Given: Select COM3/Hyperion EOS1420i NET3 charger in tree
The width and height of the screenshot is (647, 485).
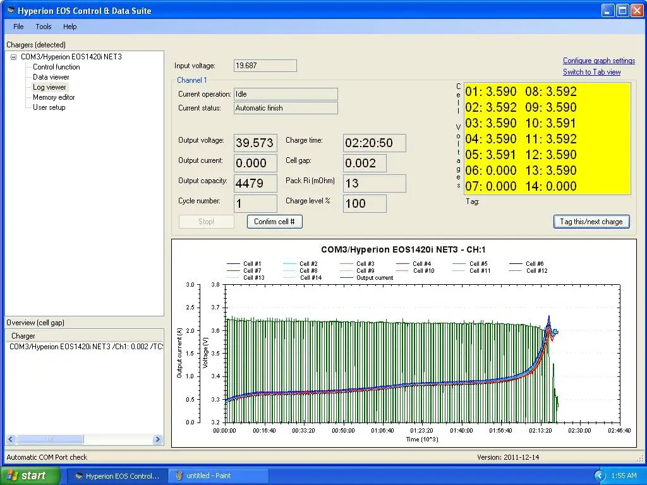Looking at the screenshot, I should coord(71,57).
